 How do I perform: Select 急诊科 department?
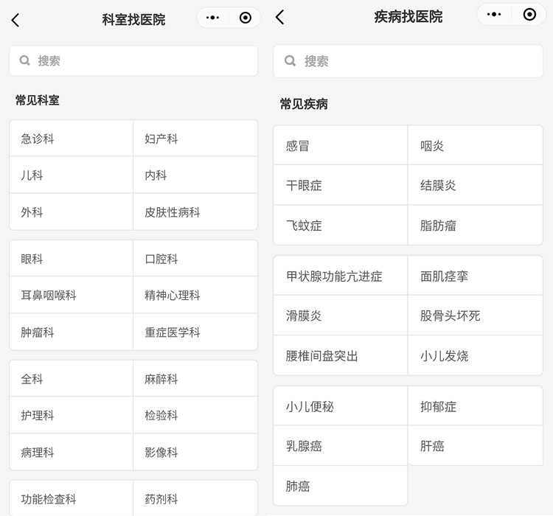(72, 139)
